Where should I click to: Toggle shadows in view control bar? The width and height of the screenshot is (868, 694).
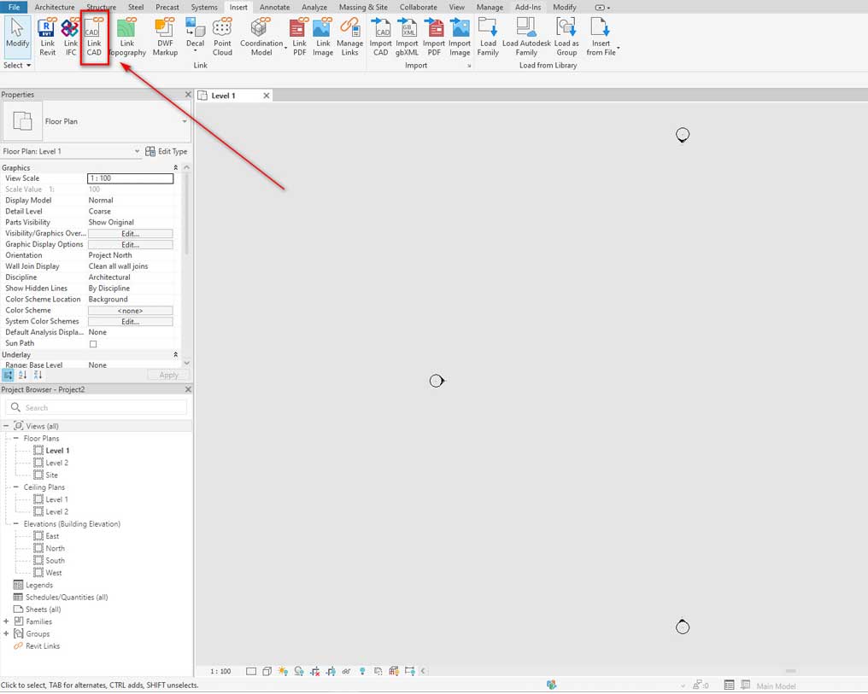coord(299,671)
